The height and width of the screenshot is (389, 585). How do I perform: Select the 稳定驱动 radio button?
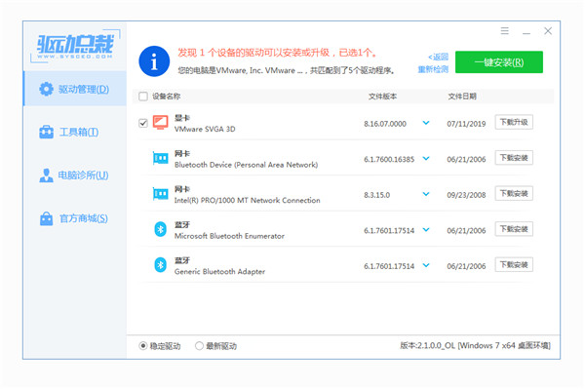143,346
